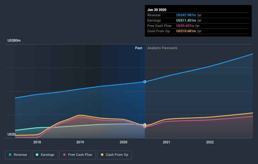258x164 pixels.
Task: Click the Earnings label in the tooltip
Action: [154, 20]
